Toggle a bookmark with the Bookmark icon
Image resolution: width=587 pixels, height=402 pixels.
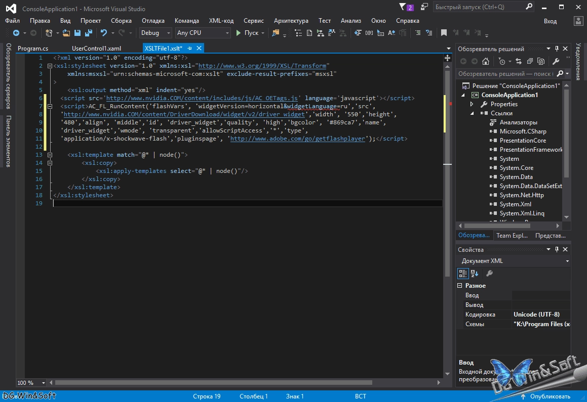tap(444, 33)
